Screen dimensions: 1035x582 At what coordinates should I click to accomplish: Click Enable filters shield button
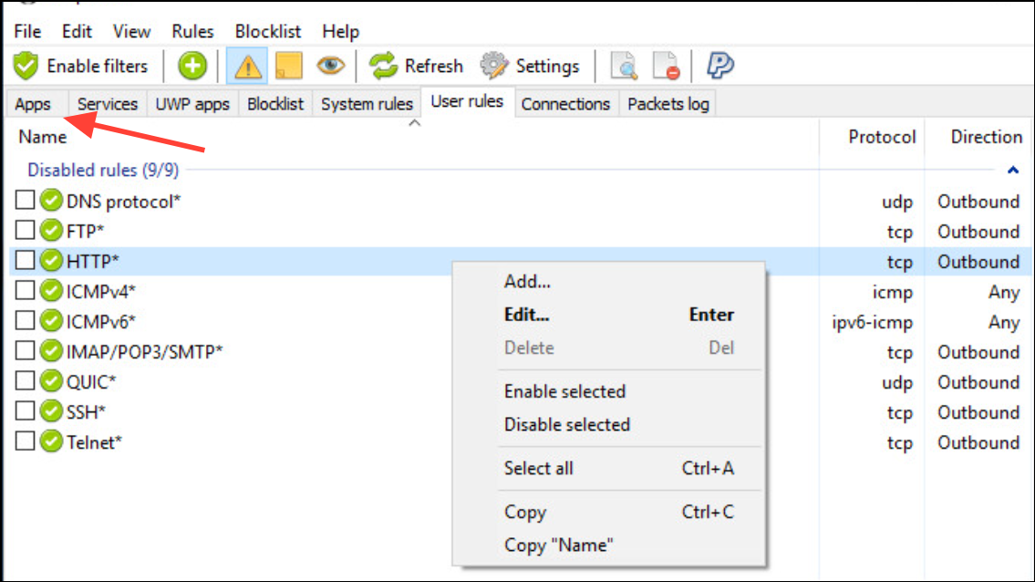point(81,66)
